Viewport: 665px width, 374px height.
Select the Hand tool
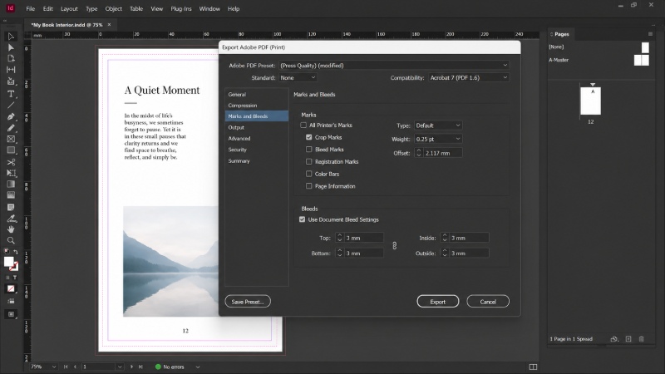11,229
